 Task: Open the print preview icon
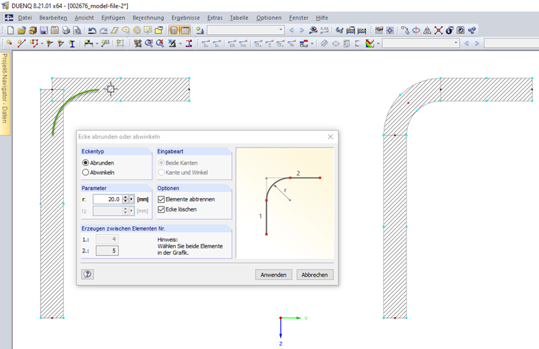[77, 31]
